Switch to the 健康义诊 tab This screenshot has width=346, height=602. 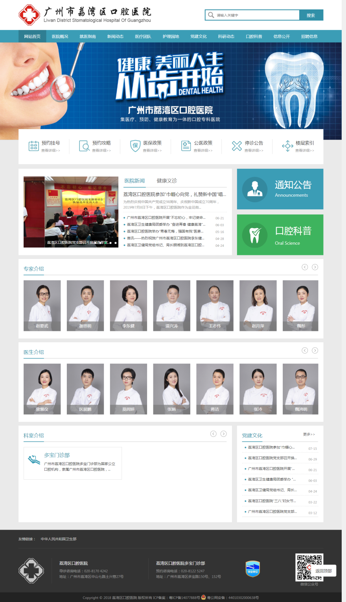click(167, 181)
